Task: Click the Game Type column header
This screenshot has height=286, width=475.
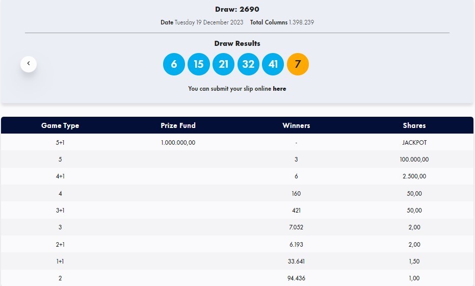Action: tap(60, 125)
